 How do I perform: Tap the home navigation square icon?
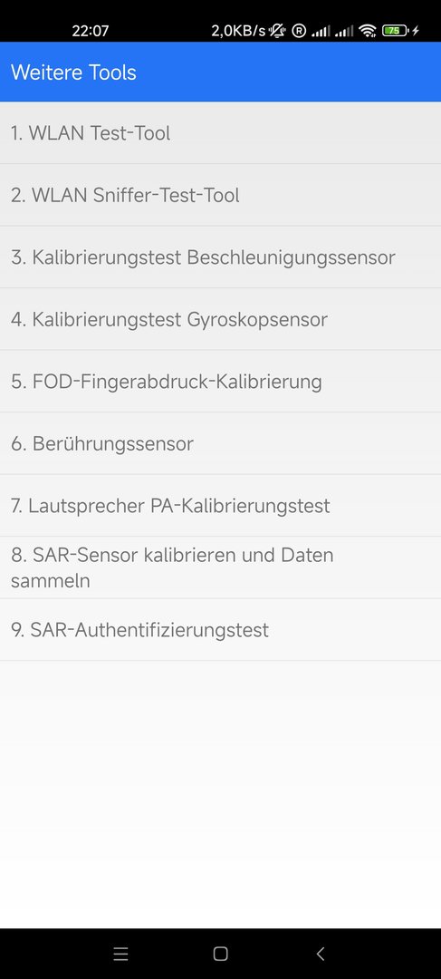pyautogui.click(x=220, y=954)
